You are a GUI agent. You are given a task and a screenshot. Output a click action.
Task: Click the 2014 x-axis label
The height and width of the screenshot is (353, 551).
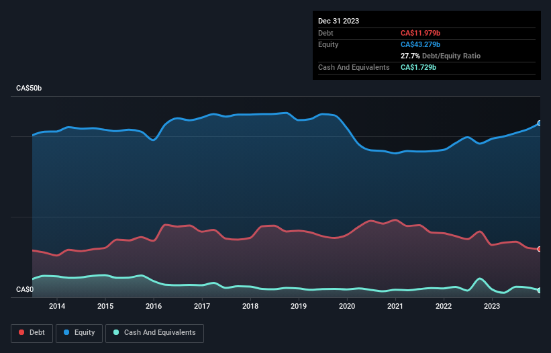[57, 306]
